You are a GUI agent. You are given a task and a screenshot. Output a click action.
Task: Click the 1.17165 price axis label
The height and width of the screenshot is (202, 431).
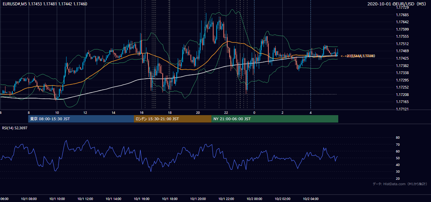[403, 102]
